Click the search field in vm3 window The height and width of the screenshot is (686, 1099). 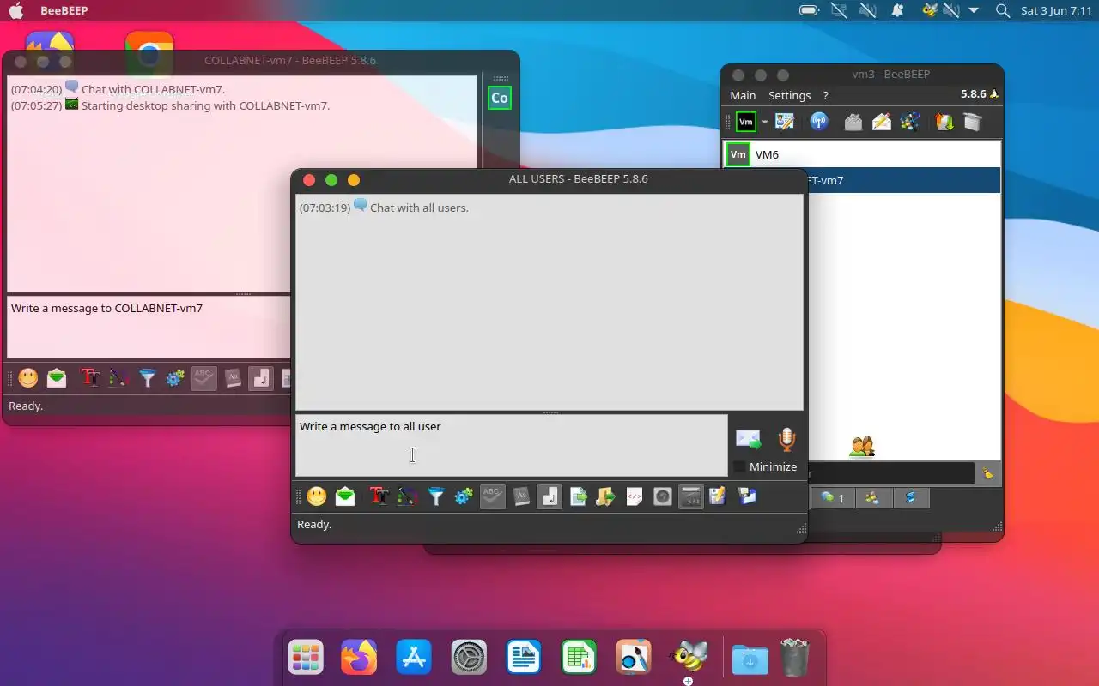[892, 472]
